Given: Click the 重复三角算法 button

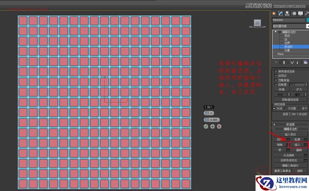Looking at the screenshot, I should [x=282, y=171].
